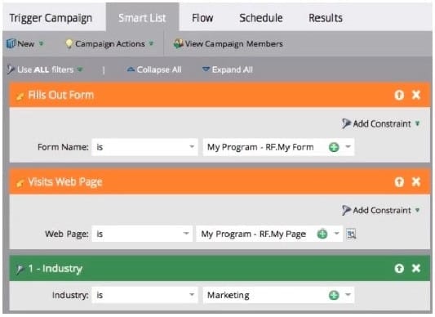The height and width of the screenshot is (317, 435).
Task: Remove the Industry filter
Action: point(416,268)
